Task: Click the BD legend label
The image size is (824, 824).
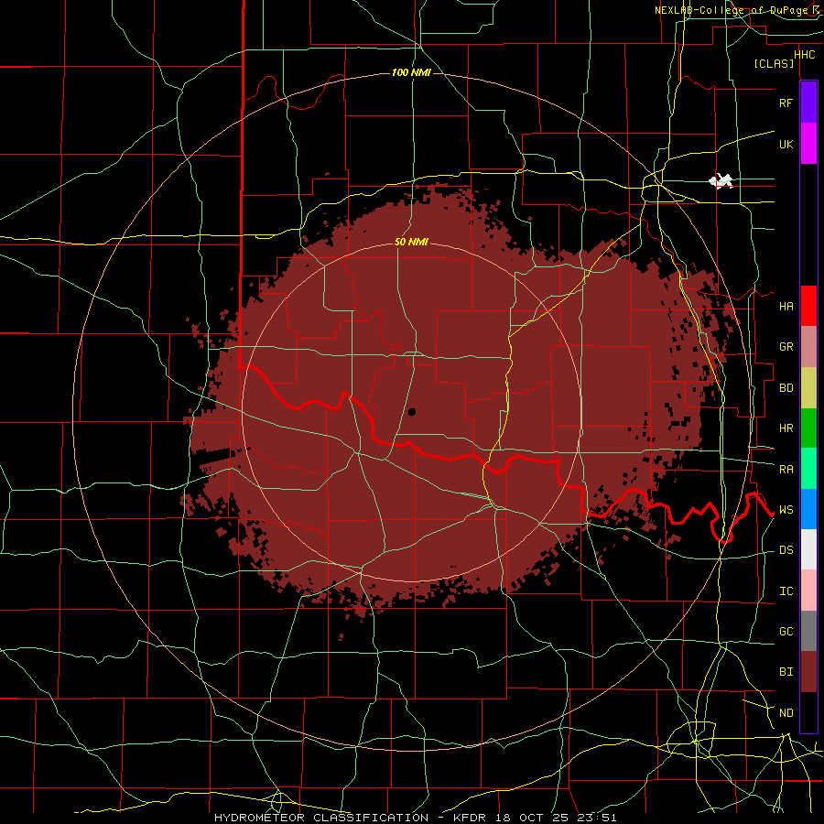Action: tap(786, 388)
